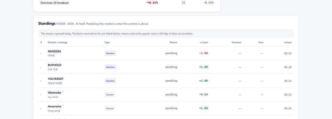Click the 'my-mind' strategy under Warecube

pos(53,97)
